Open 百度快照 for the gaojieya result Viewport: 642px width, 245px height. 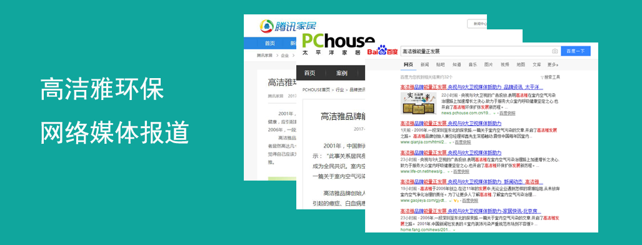469,201
